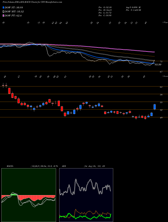
Task: Click the Avg V: 0.998 M value
Action: click(x=133, y=7)
